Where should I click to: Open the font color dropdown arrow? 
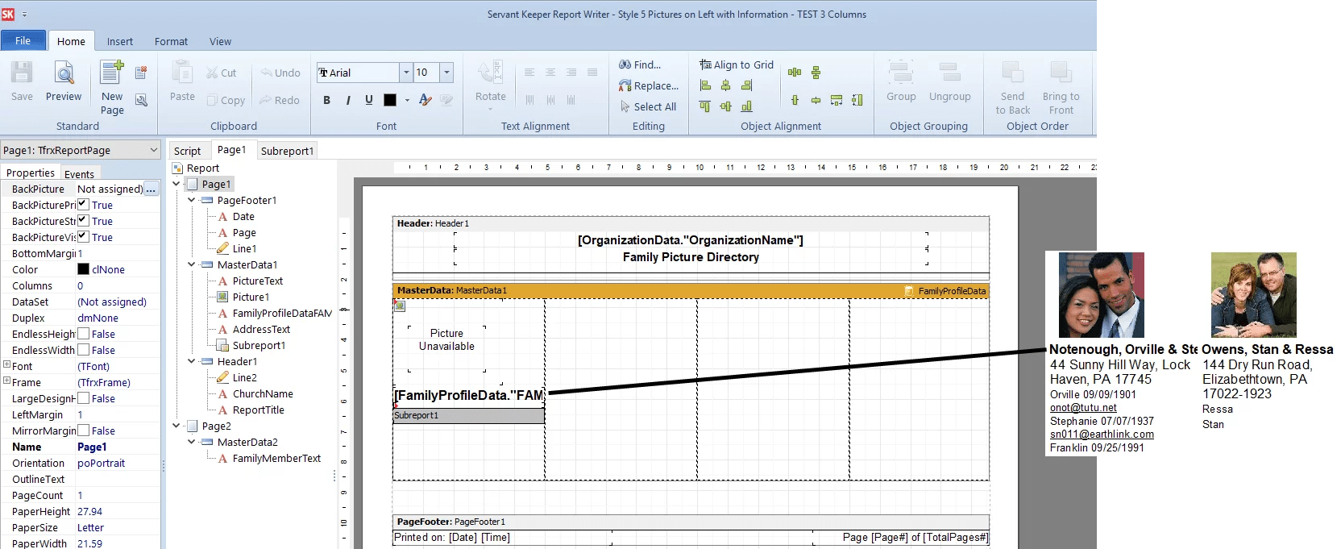[407, 101]
